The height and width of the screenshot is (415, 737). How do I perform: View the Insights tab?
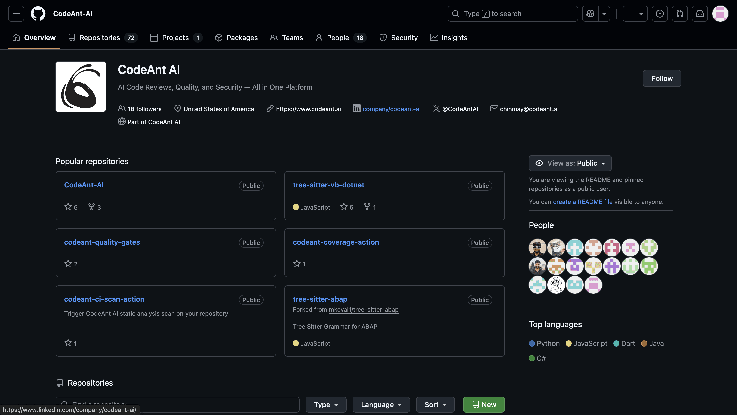448,38
